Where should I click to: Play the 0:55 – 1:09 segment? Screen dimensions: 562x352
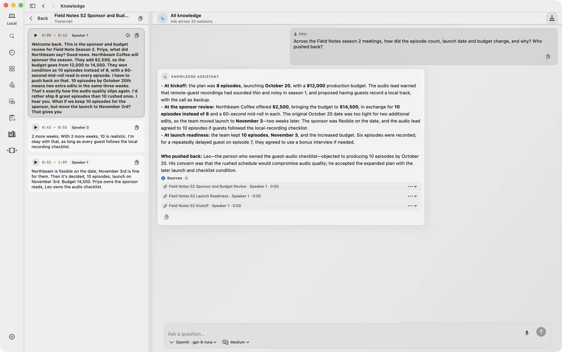(35, 162)
